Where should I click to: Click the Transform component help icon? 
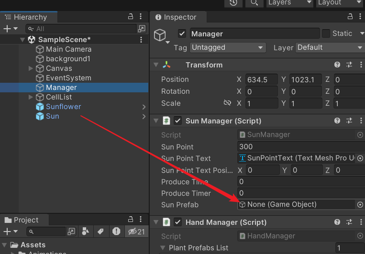click(x=337, y=65)
